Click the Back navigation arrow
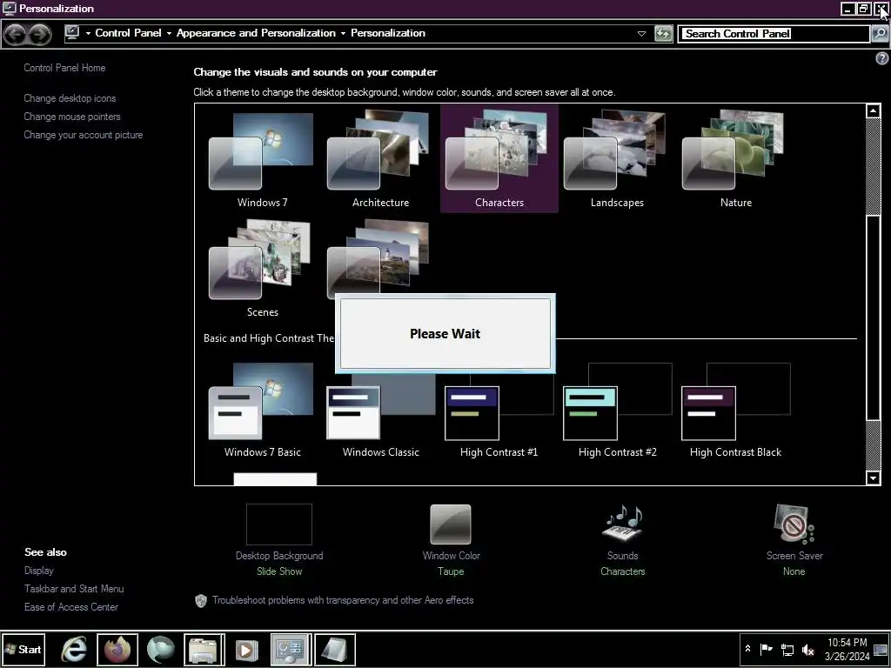 [x=16, y=34]
